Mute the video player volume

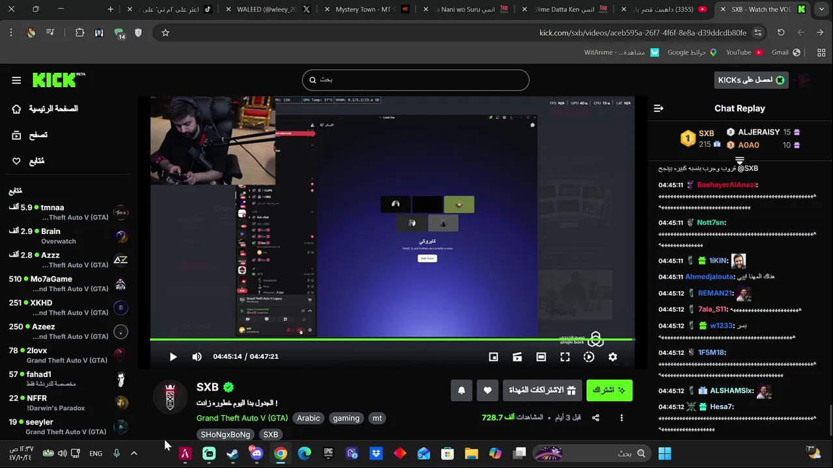point(197,357)
